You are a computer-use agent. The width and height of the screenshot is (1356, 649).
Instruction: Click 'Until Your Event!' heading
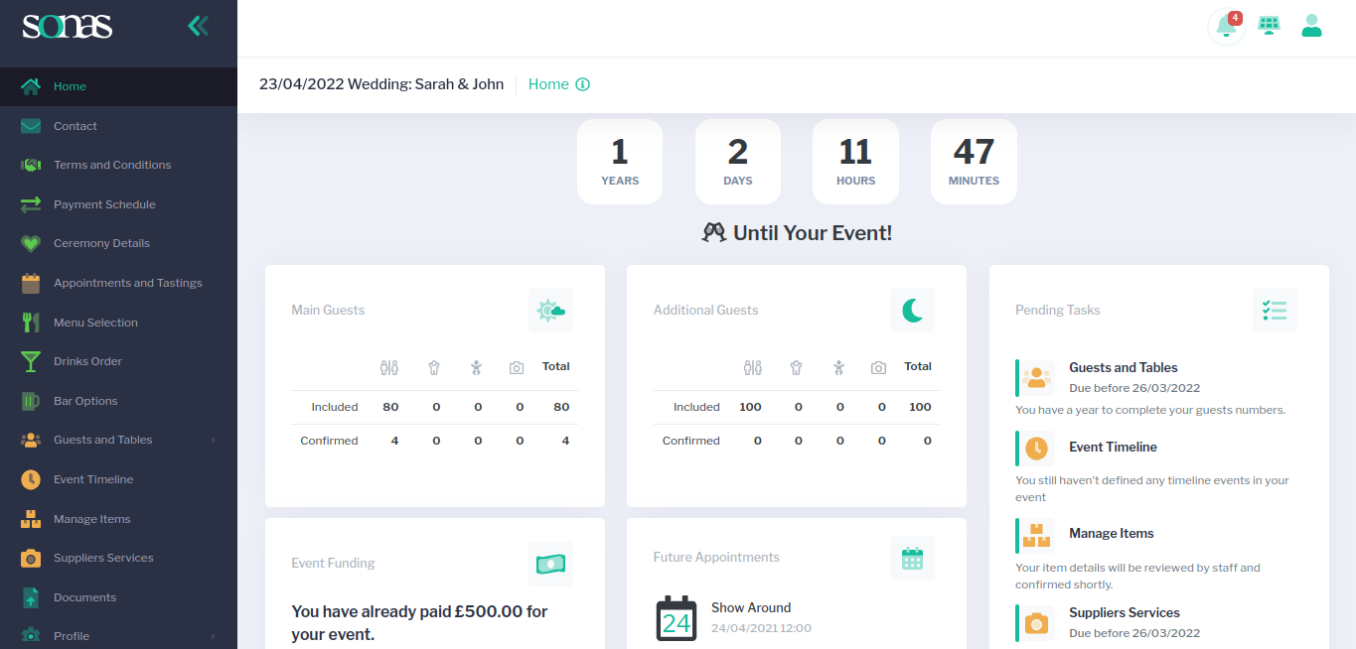click(x=813, y=233)
